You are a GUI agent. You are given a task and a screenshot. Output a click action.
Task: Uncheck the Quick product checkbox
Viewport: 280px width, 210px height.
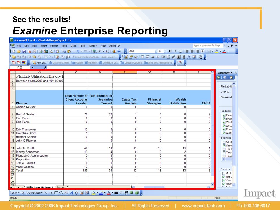click(x=224, y=133)
